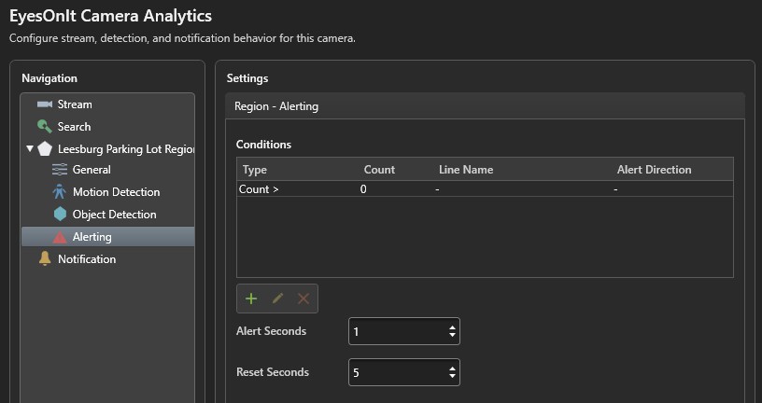Collapse the Leesburg Parking Lot Region node
This screenshot has height=403, width=762.
30,148
